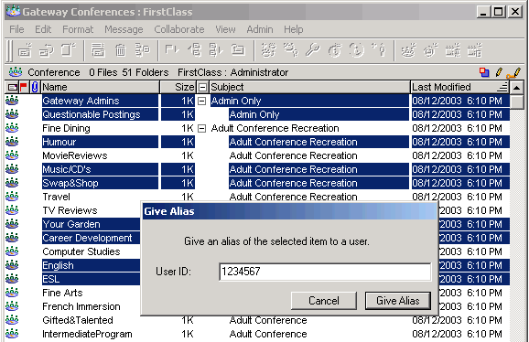Open the Collaborate menu
This screenshot has height=342, width=529.
(179, 29)
